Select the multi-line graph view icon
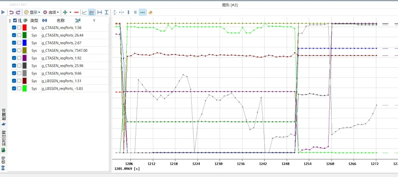398x177 pixels. pos(92,12)
